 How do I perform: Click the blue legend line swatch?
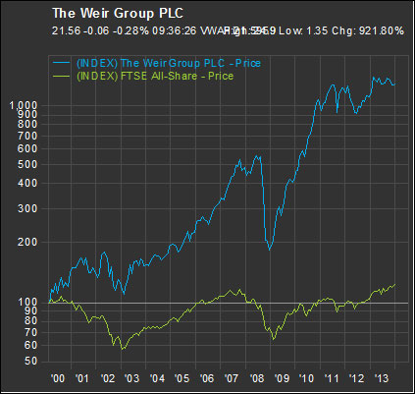61,63
